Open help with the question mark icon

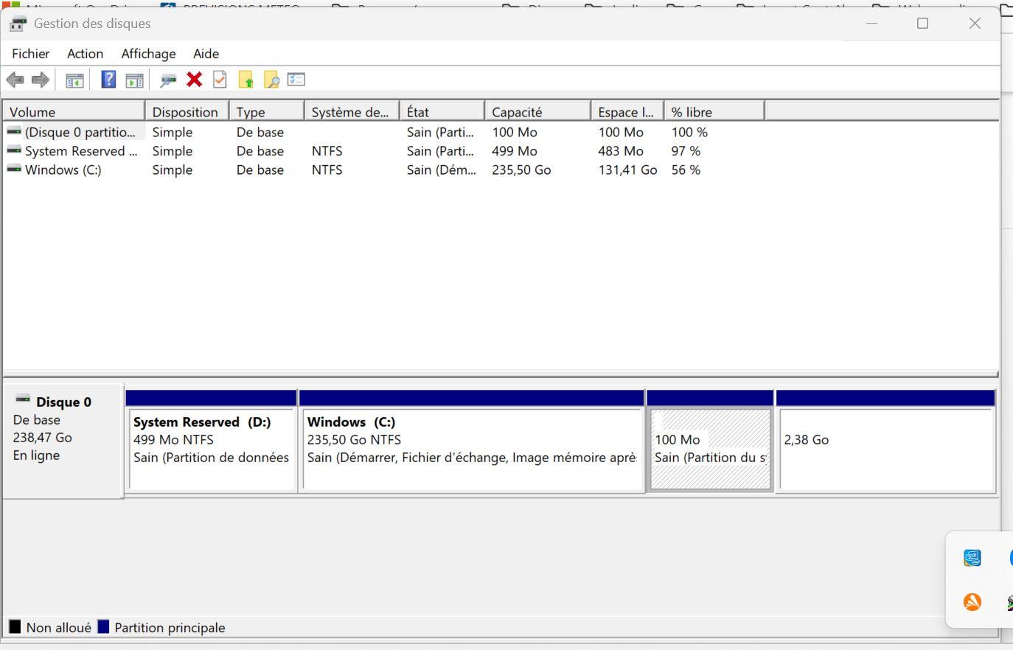108,80
